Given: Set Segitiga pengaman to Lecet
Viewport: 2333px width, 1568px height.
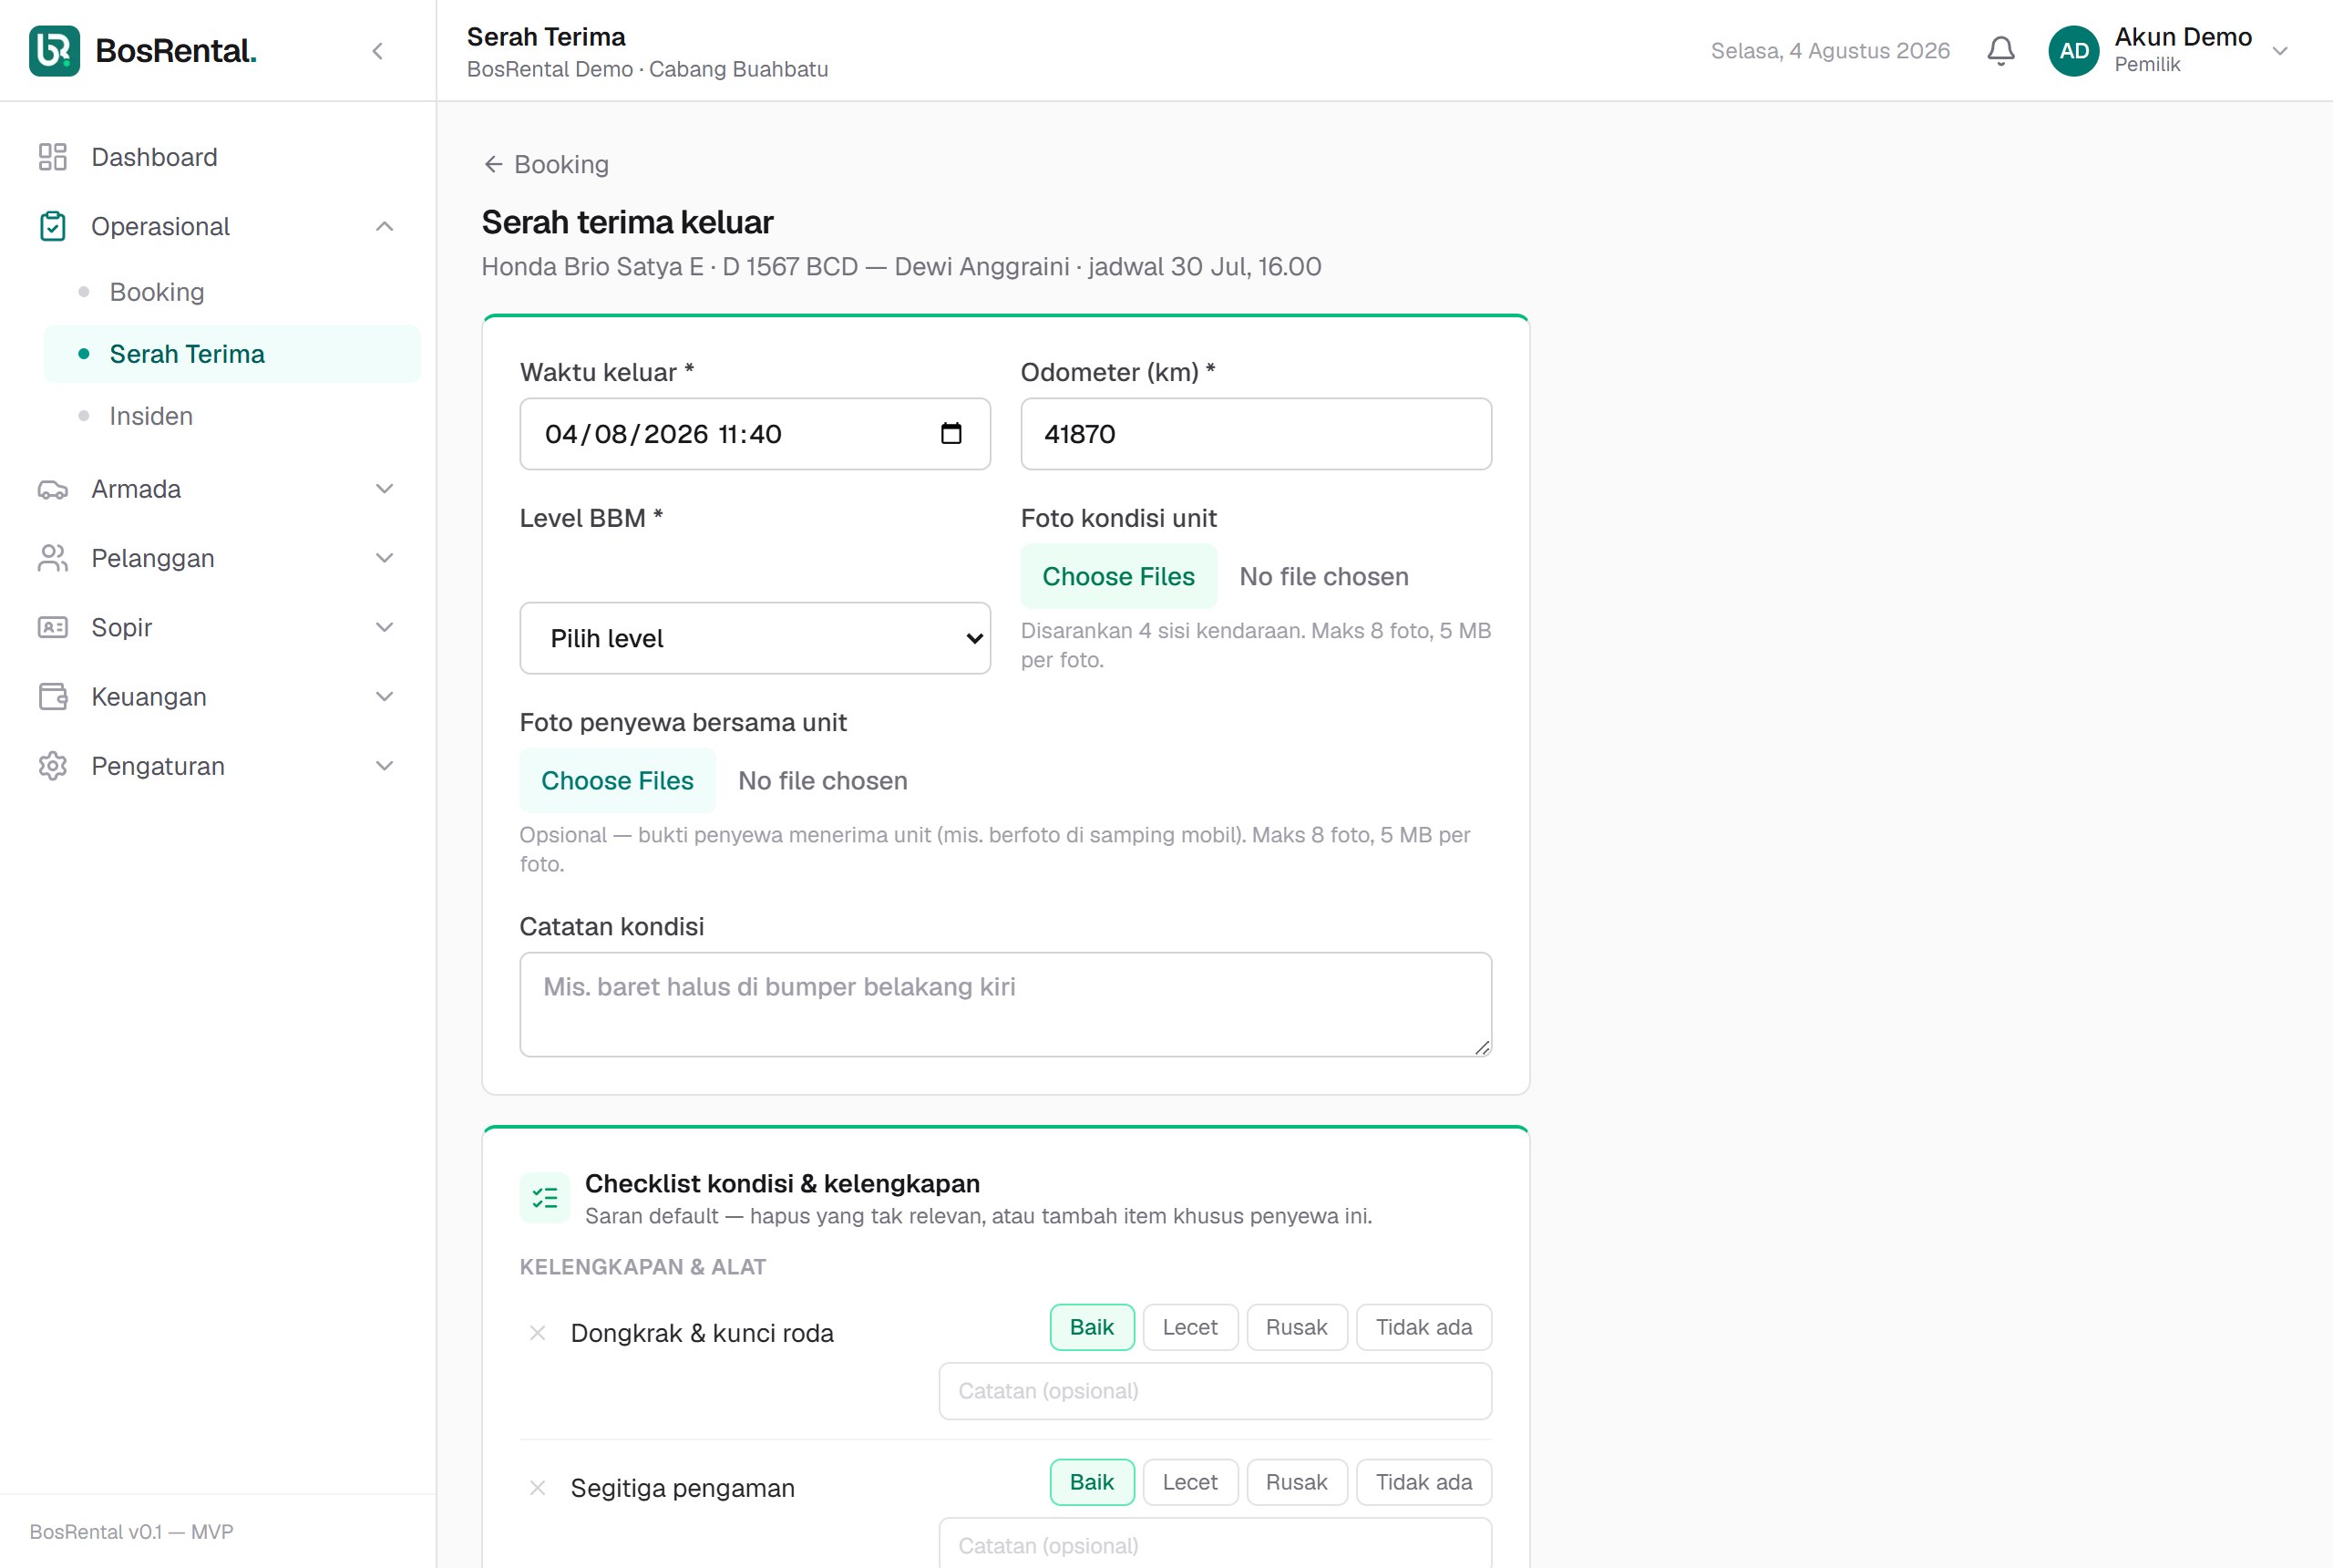Looking at the screenshot, I should (1189, 1482).
